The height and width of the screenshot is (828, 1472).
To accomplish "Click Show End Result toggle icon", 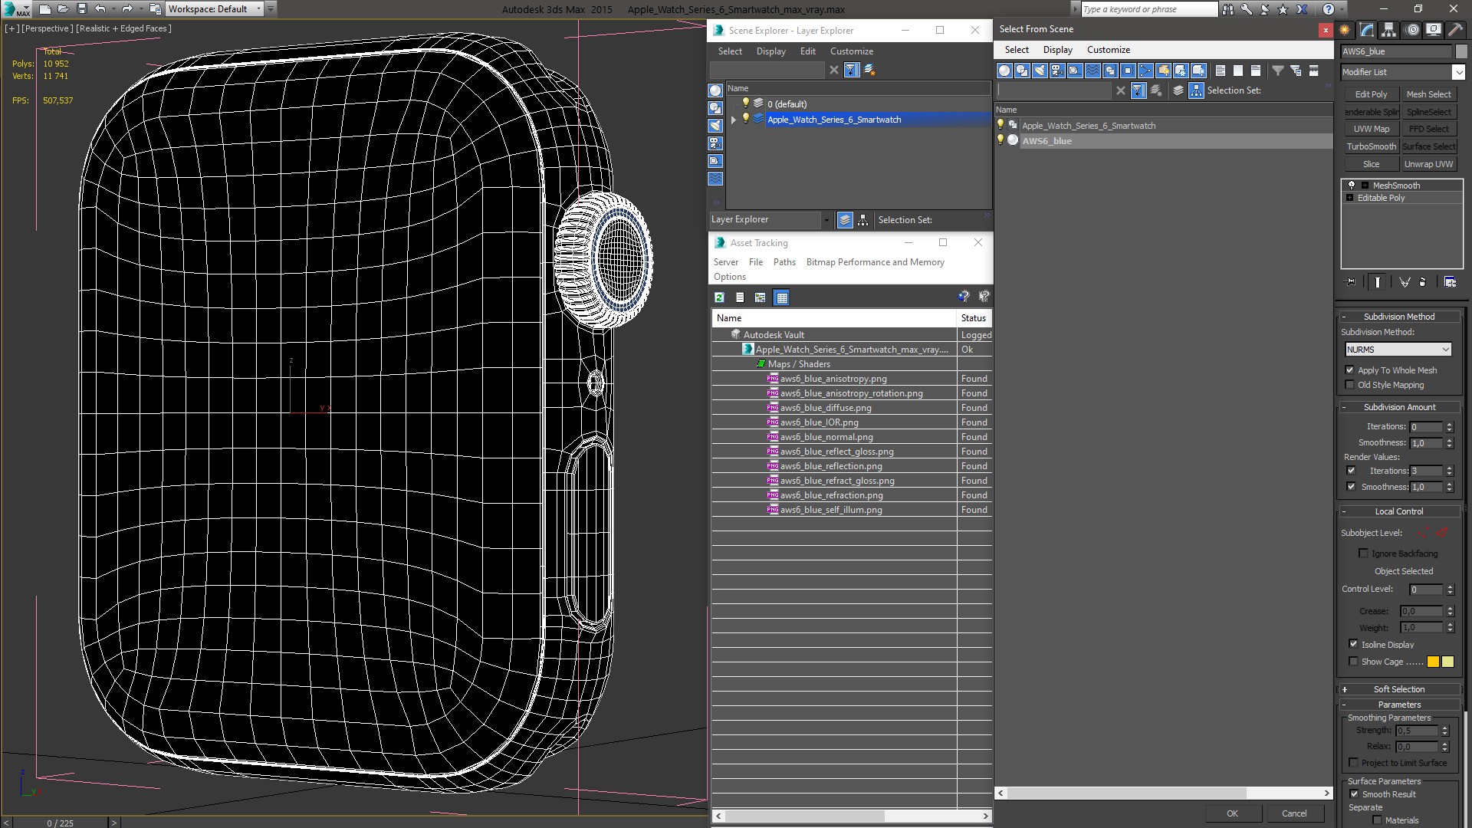I will [1378, 282].
